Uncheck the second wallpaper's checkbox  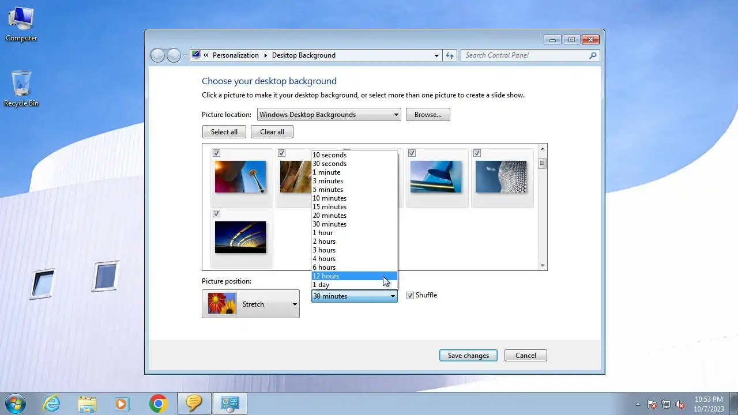(x=281, y=153)
